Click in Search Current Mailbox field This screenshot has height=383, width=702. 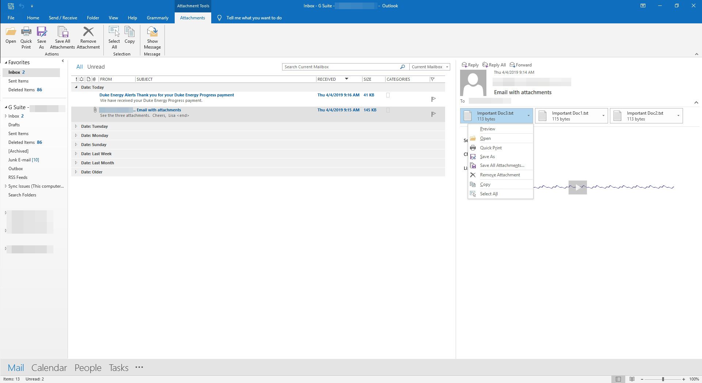(x=341, y=67)
